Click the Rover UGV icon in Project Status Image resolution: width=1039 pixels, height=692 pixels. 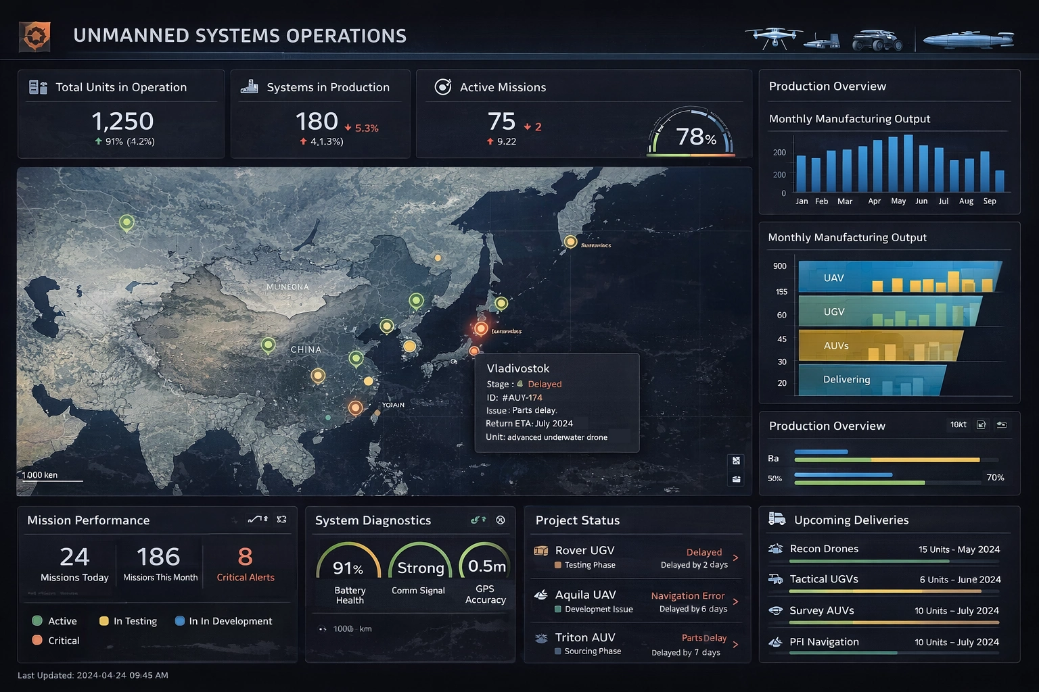540,551
